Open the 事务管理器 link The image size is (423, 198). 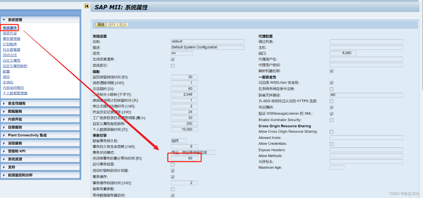click(11, 39)
